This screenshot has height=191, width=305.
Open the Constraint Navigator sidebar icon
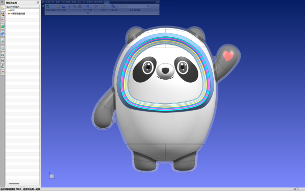3,14
